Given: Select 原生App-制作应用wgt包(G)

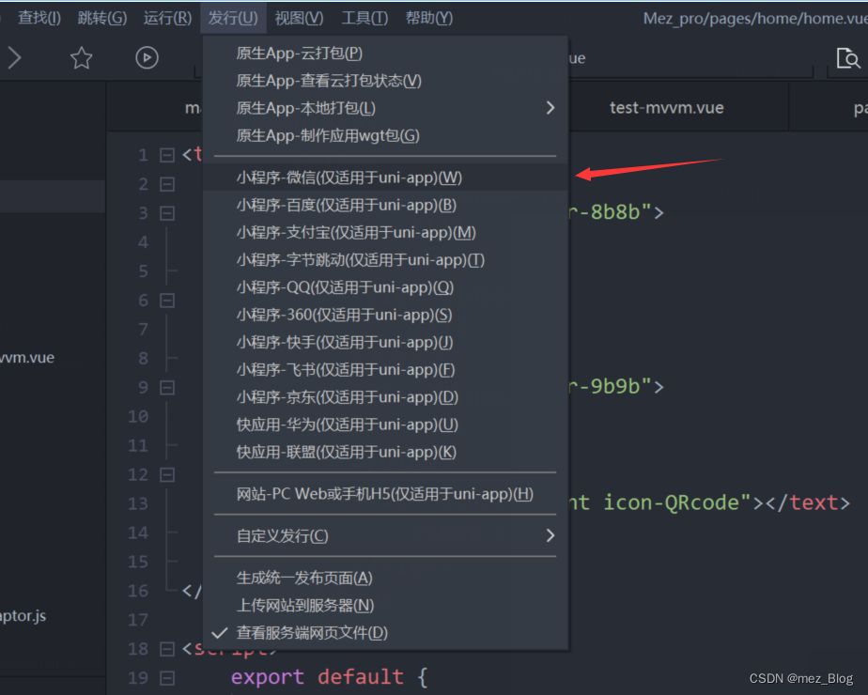Looking at the screenshot, I should click(385, 135).
